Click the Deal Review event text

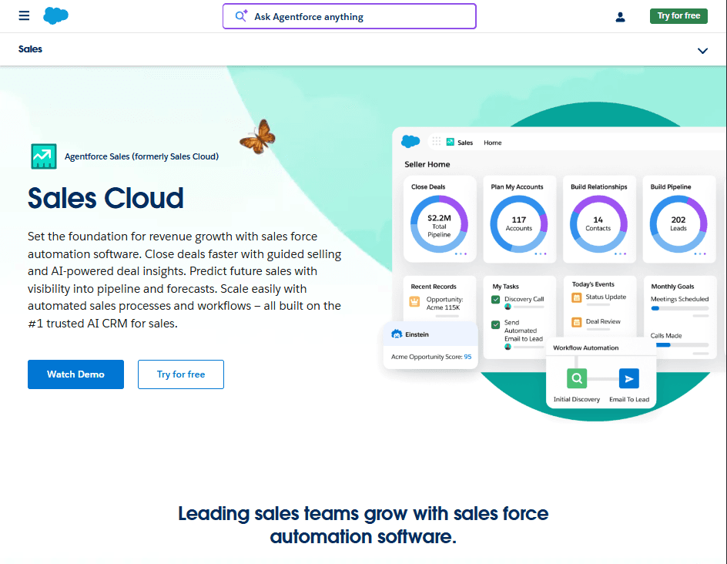coord(603,321)
